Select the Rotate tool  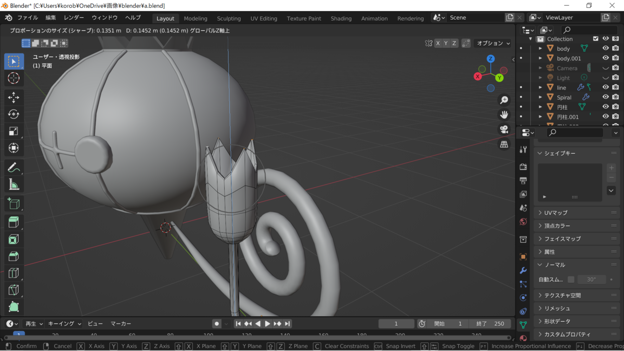coord(14,114)
